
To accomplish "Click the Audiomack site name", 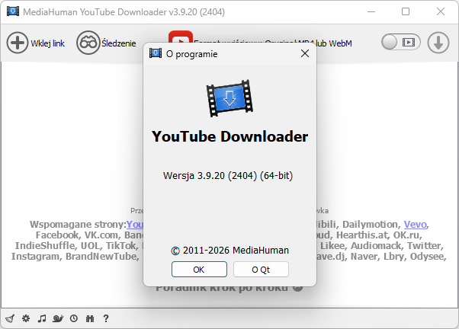I will [x=376, y=246].
